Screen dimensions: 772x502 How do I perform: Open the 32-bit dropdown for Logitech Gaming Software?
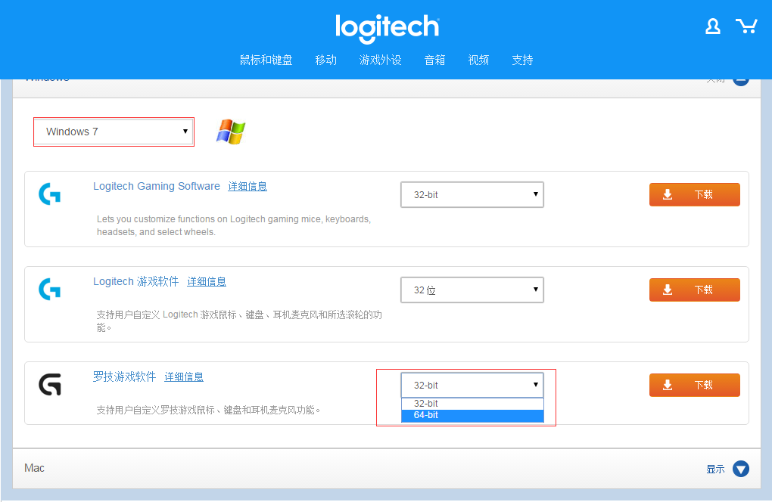pyautogui.click(x=472, y=195)
